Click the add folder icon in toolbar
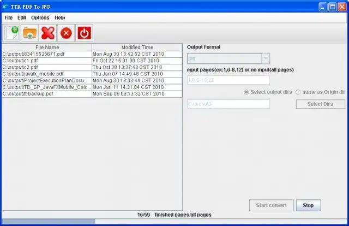349x226 pixels. point(30,33)
